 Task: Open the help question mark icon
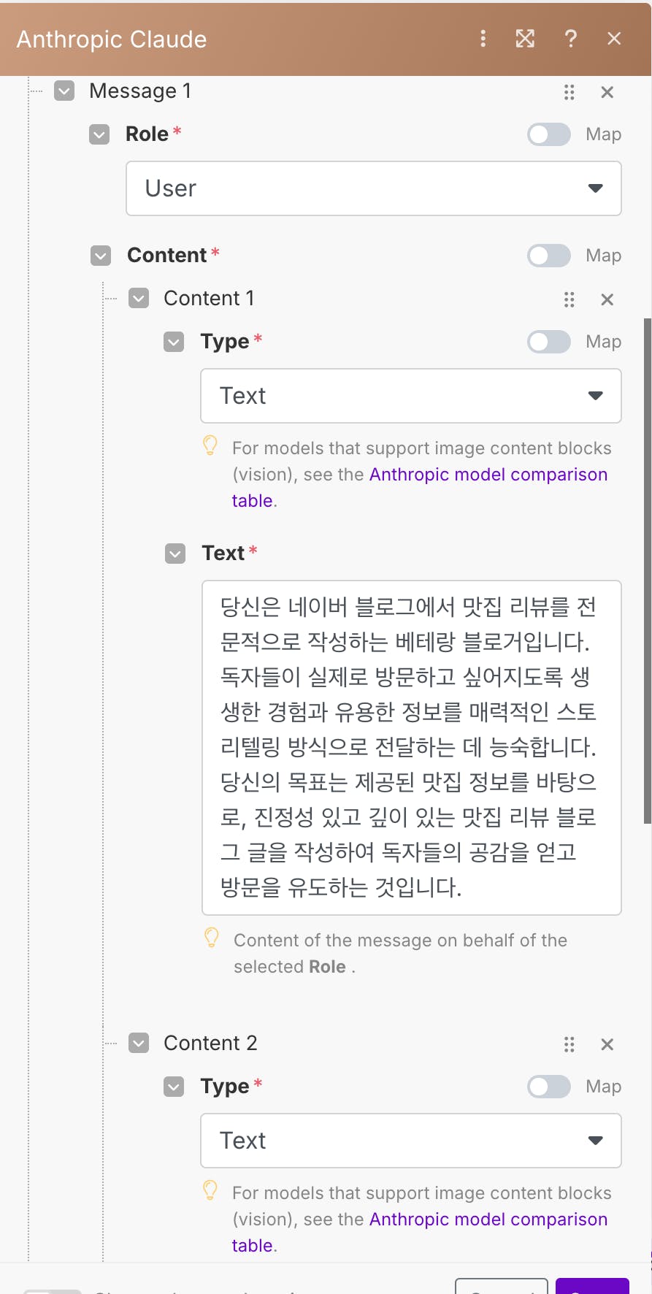(x=571, y=39)
